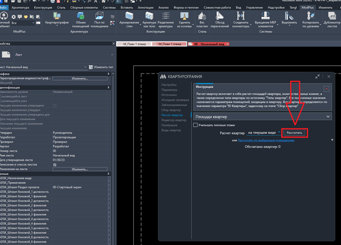
Task: Open the Вес пластин tool
Action: tap(202, 20)
